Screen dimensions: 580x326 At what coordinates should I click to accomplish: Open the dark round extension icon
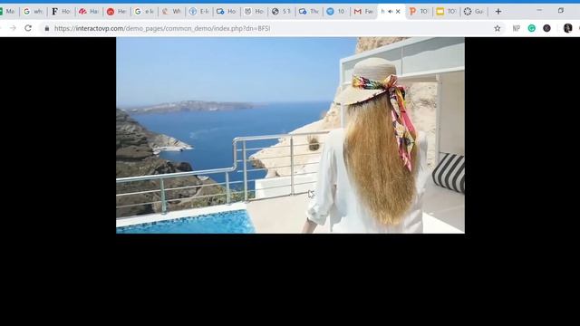pos(546,28)
